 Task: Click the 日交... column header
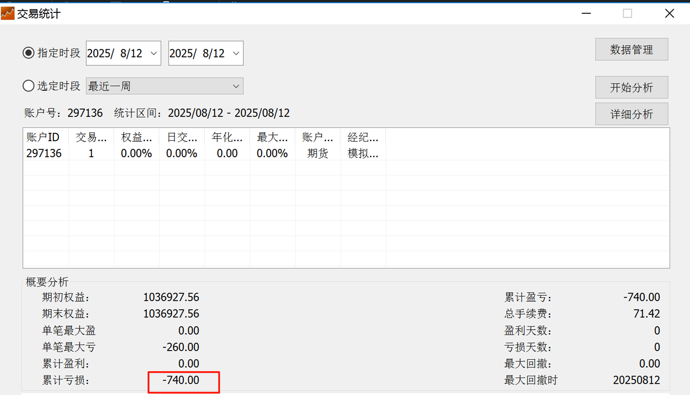182,137
